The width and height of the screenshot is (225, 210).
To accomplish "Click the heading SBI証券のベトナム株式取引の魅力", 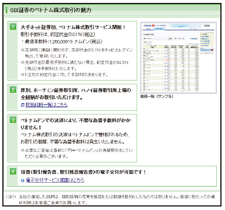I will (x=50, y=10).
